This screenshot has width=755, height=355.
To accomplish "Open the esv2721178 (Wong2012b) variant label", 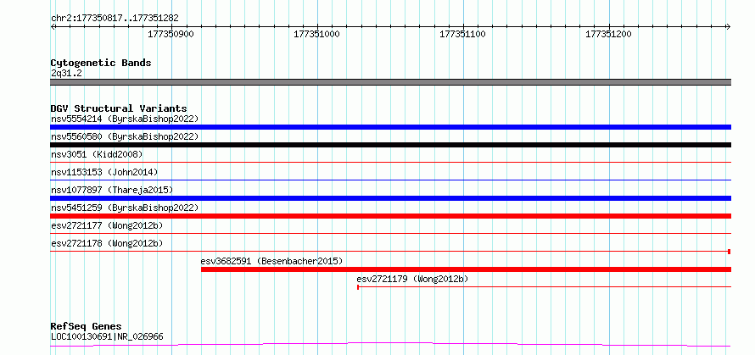I will (107, 243).
